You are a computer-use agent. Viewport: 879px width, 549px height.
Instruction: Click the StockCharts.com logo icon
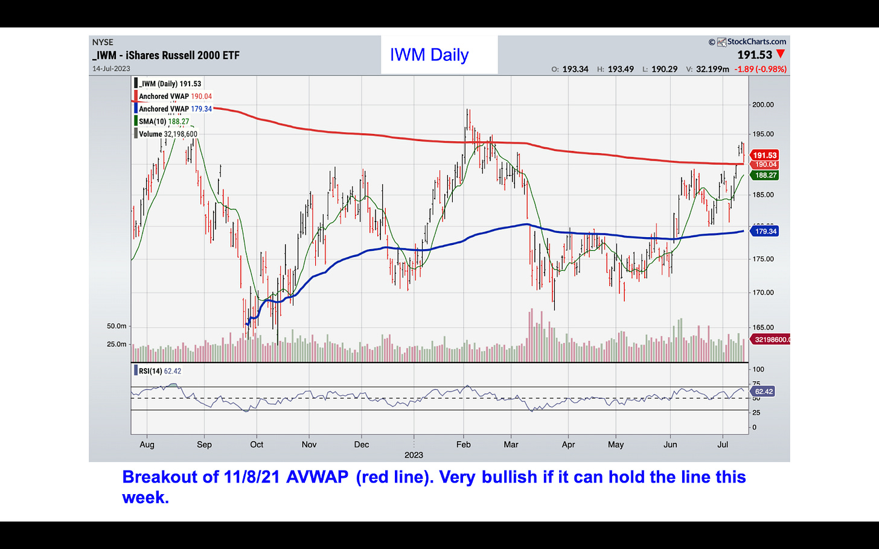click(x=721, y=42)
